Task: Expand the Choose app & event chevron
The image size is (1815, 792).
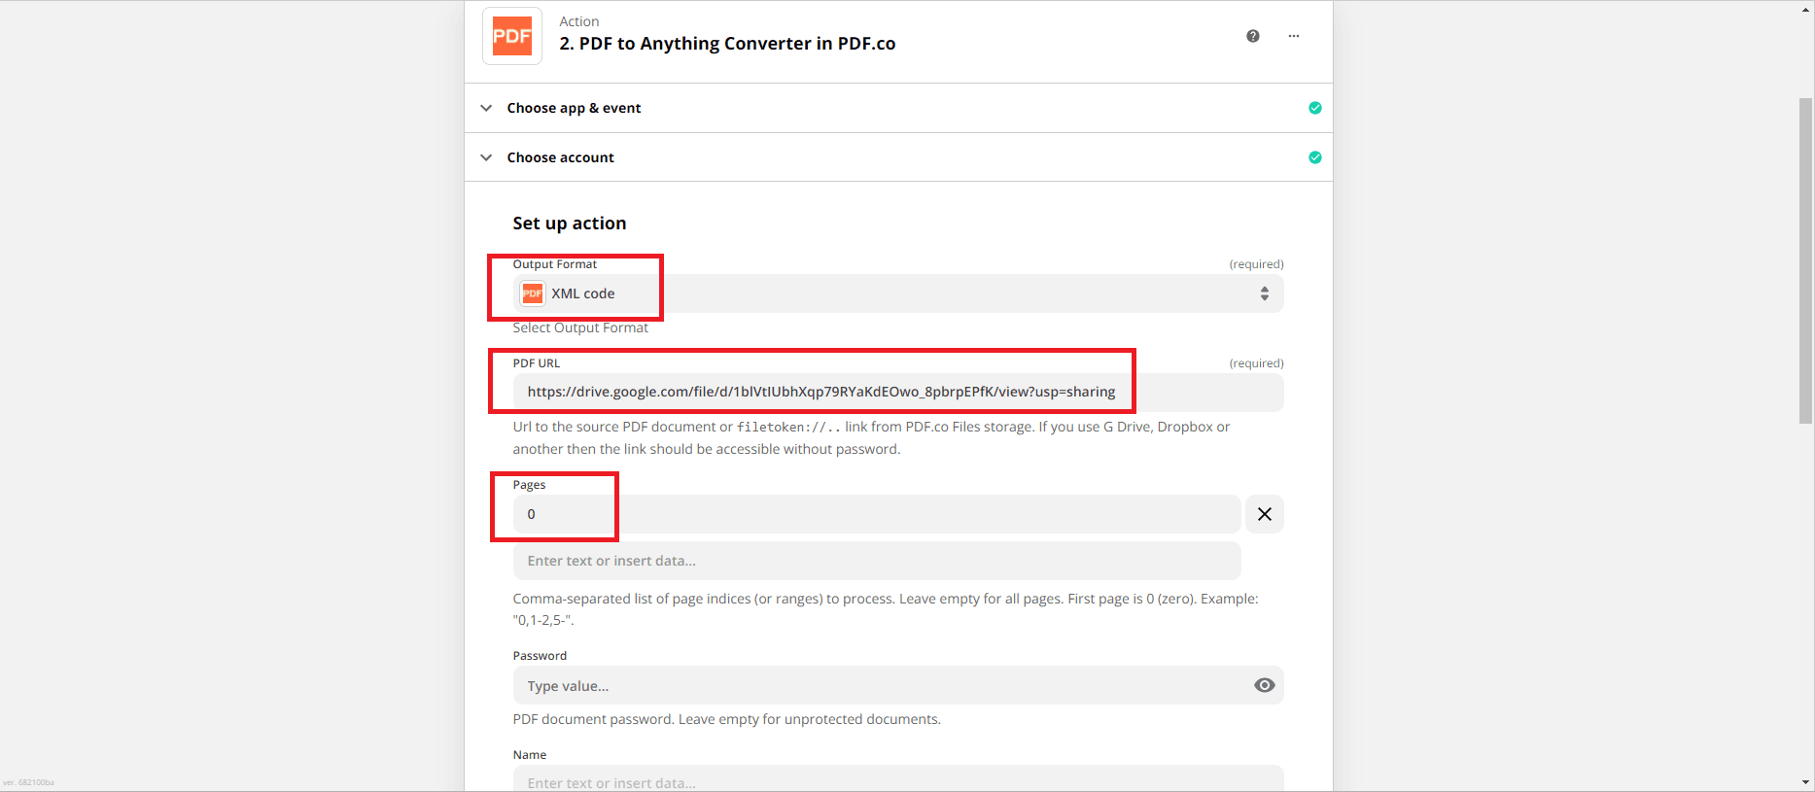Action: coord(486,108)
